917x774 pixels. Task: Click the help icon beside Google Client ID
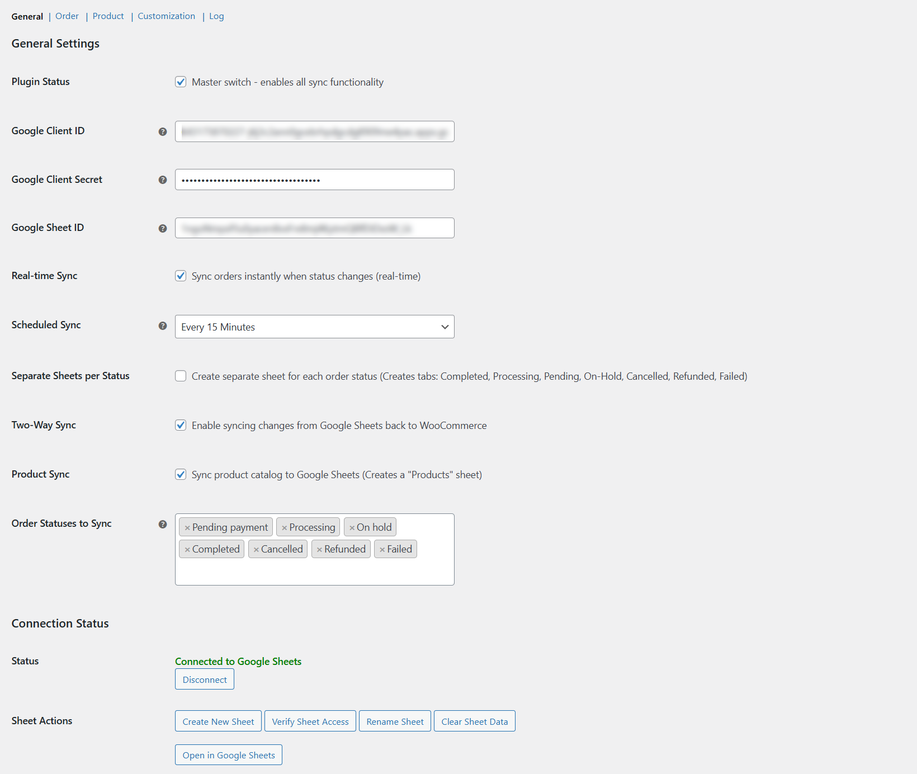(162, 132)
